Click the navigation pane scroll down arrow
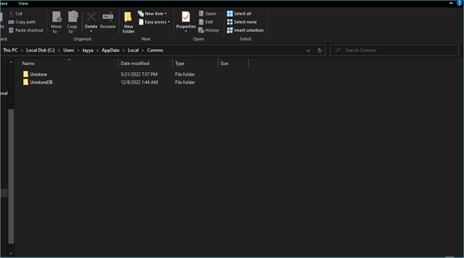Screen dimensions: 464x258 11,253
